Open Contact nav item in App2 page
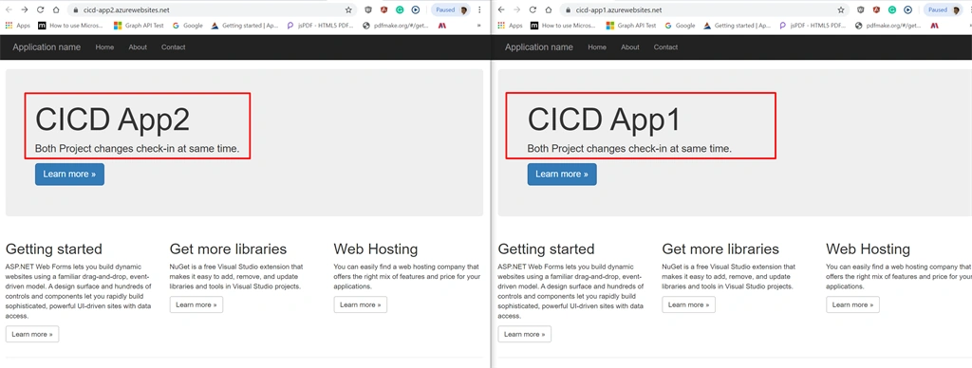Viewport: 972px width, 368px height. click(x=173, y=47)
